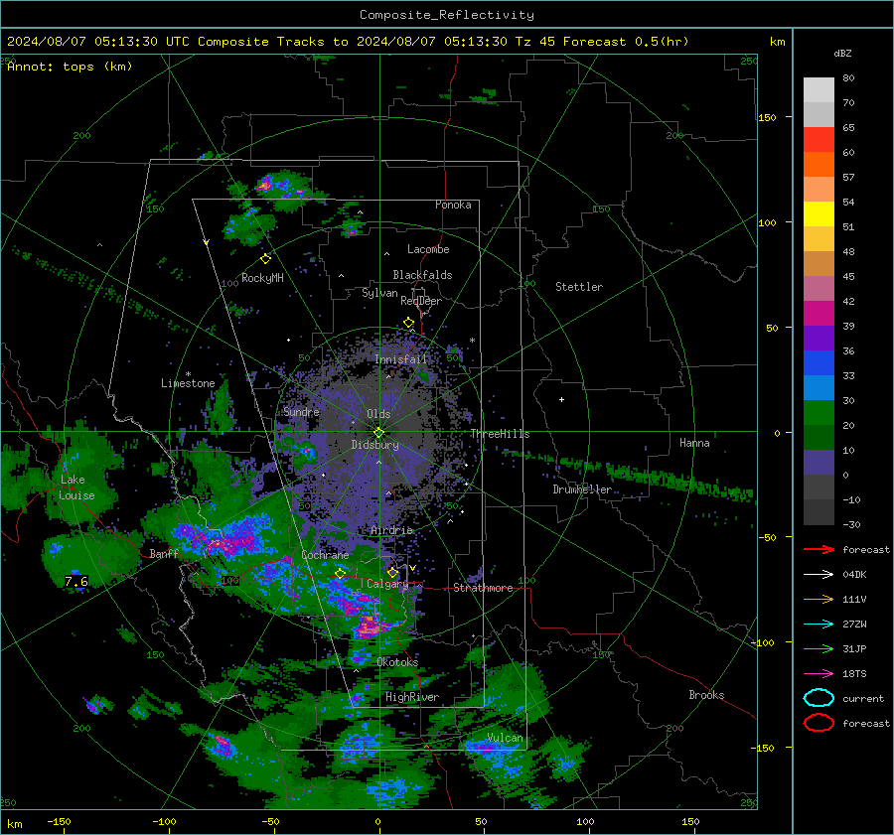
Task: Click the Limestone label
Action: point(188,383)
